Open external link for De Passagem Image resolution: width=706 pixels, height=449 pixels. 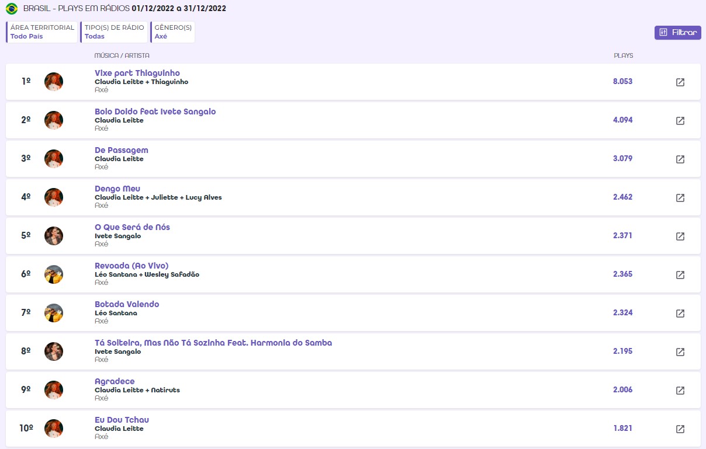(x=680, y=159)
